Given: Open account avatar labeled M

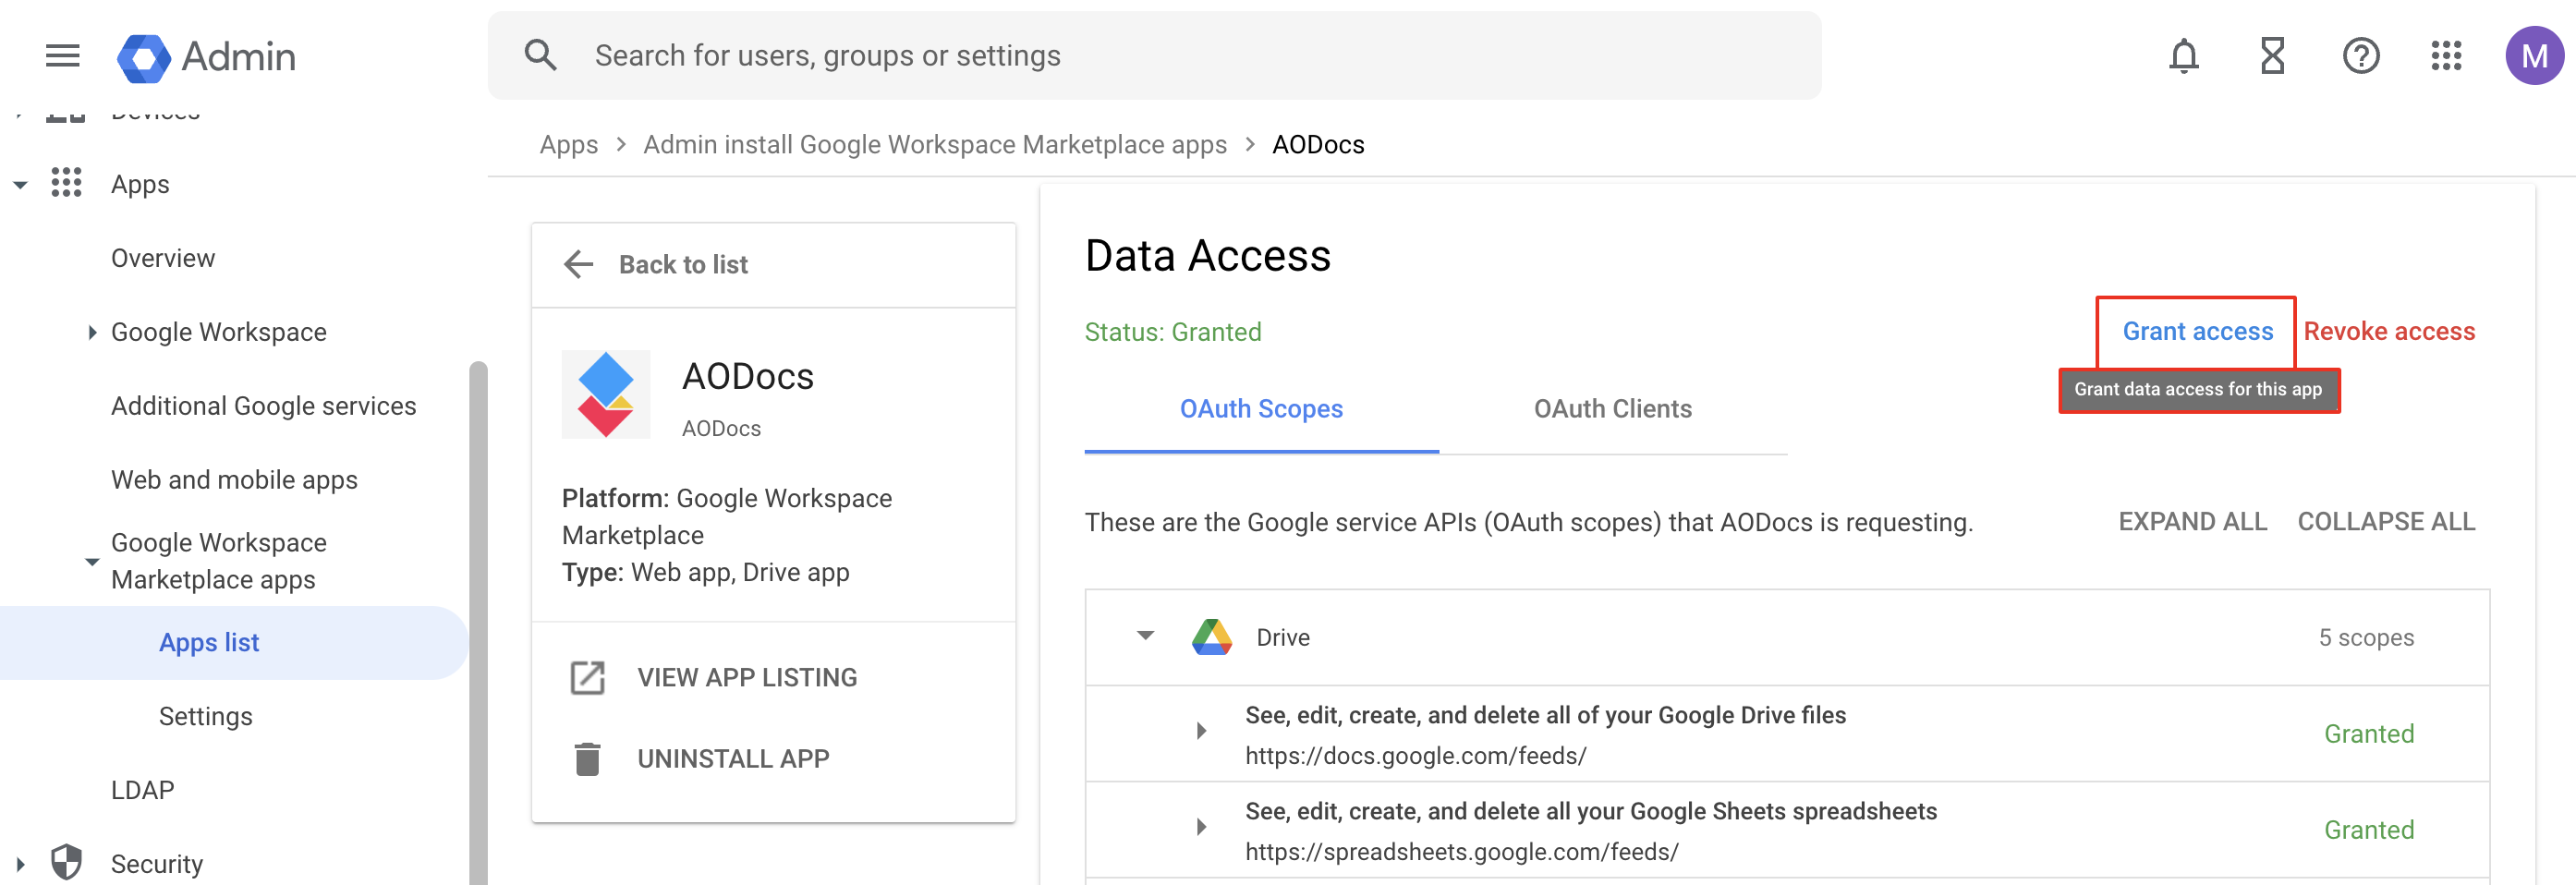Looking at the screenshot, I should pyautogui.click(x=2534, y=56).
